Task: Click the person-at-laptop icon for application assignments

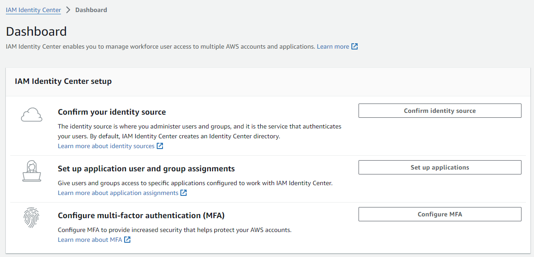Action: click(31, 172)
